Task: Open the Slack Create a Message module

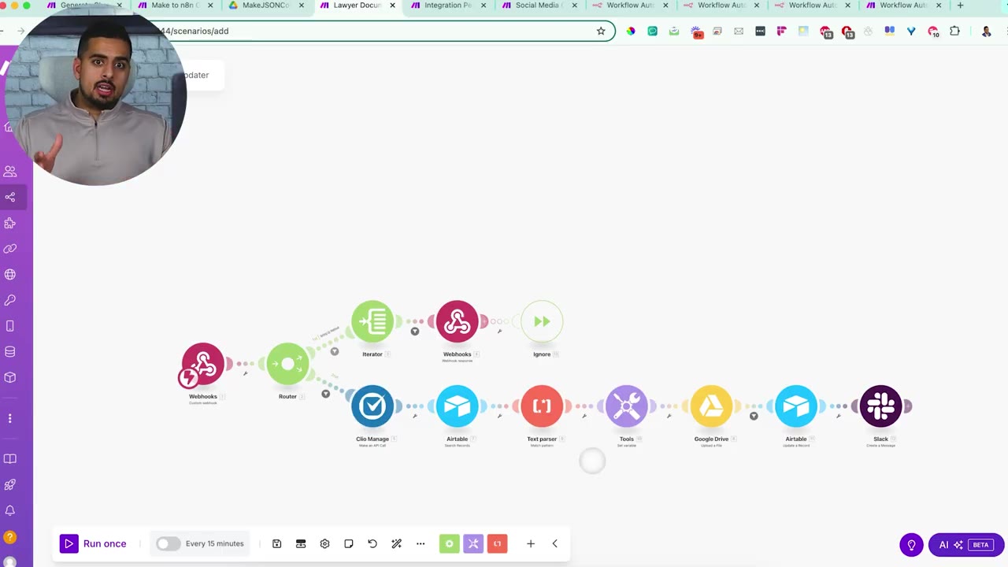Action: (880, 406)
